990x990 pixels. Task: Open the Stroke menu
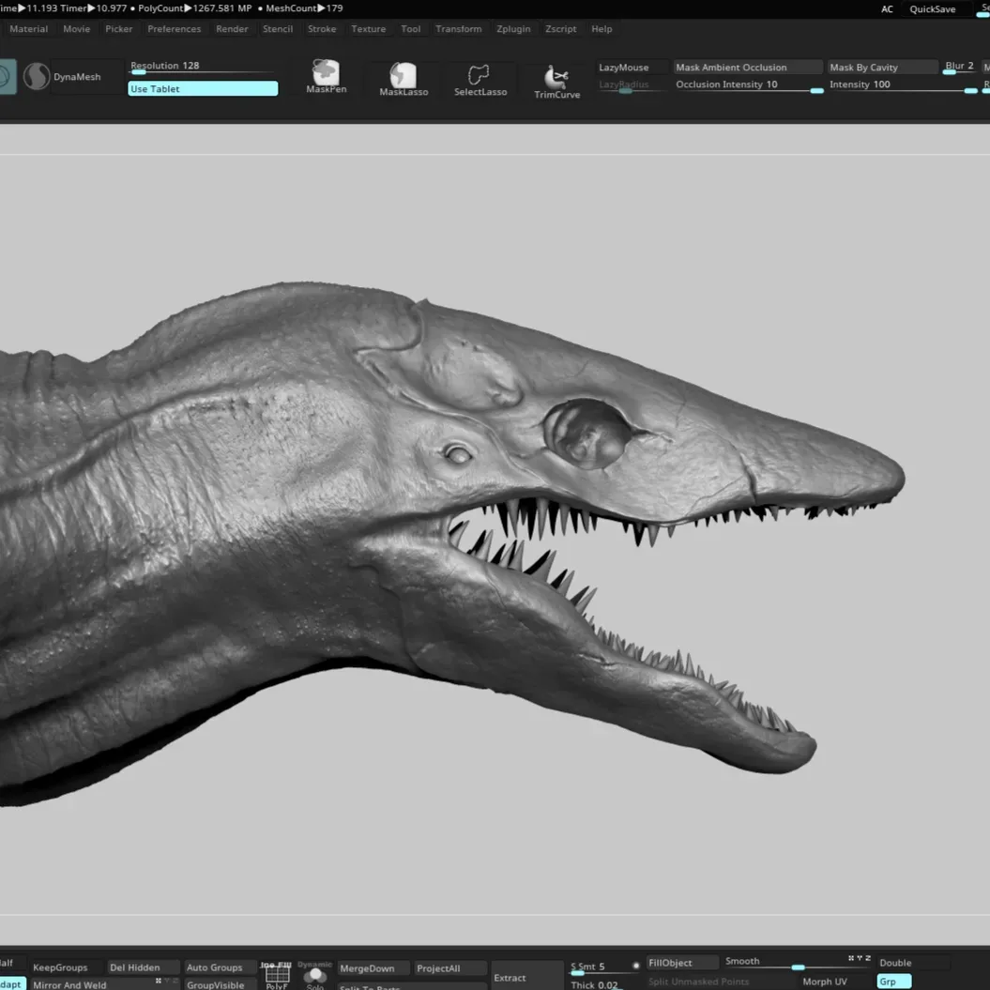(322, 29)
